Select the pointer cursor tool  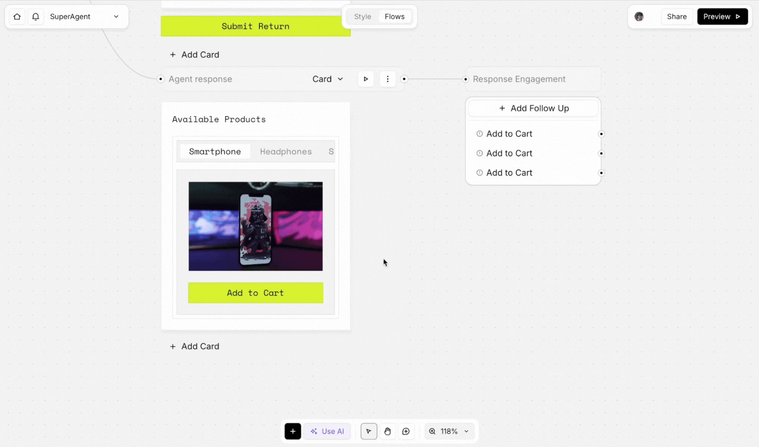[x=369, y=431]
